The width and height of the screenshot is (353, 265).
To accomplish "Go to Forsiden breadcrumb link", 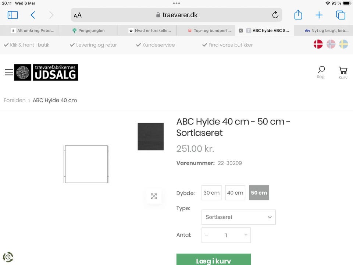I will 15,100.
